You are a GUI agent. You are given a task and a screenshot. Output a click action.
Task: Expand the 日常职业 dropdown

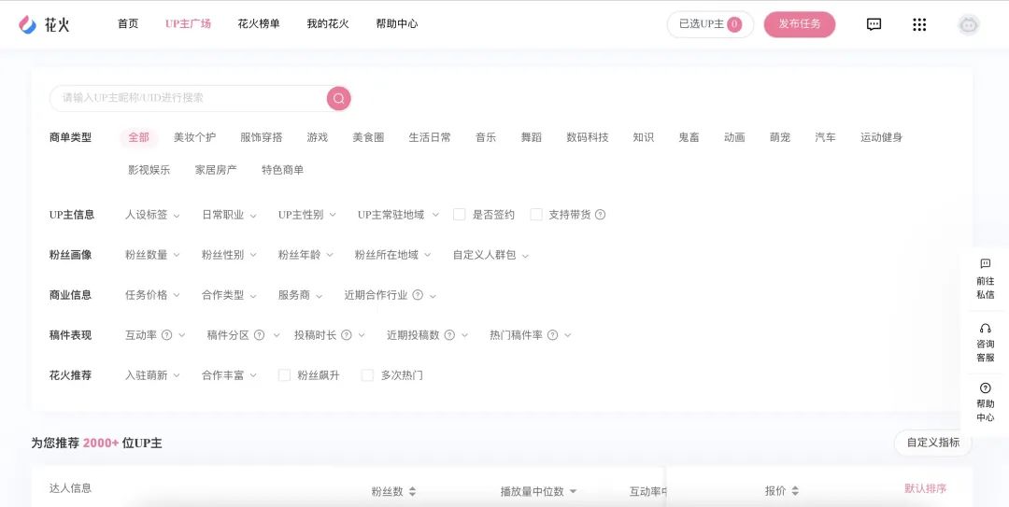(x=229, y=215)
